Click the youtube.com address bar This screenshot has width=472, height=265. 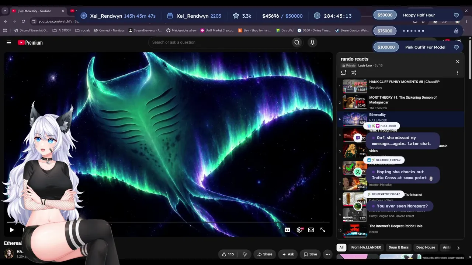click(x=59, y=21)
